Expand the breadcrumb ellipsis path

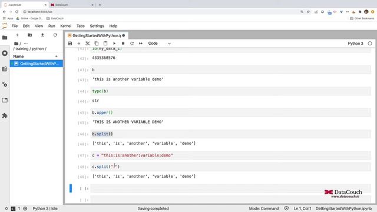coord(26,44)
